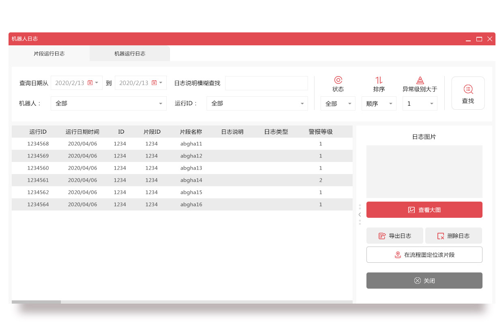Open the start date calendar picker
The image size is (504, 336).
[90, 83]
